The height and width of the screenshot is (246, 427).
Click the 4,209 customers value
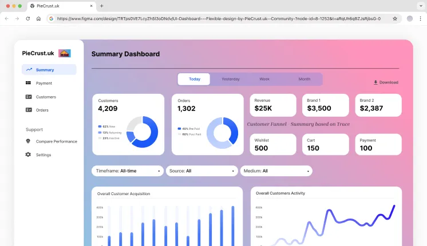[108, 109]
